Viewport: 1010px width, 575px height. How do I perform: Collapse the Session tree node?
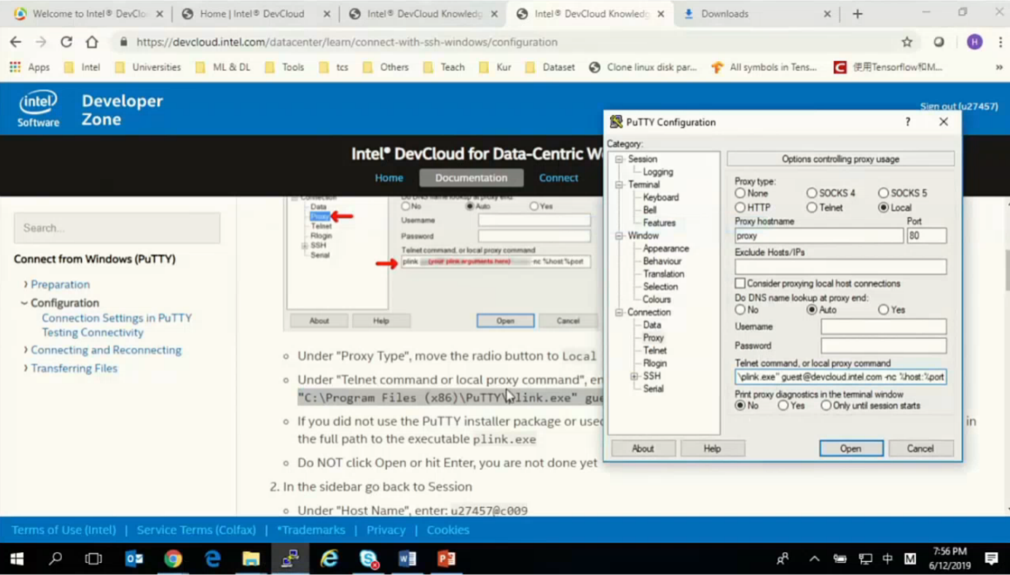pyautogui.click(x=619, y=159)
